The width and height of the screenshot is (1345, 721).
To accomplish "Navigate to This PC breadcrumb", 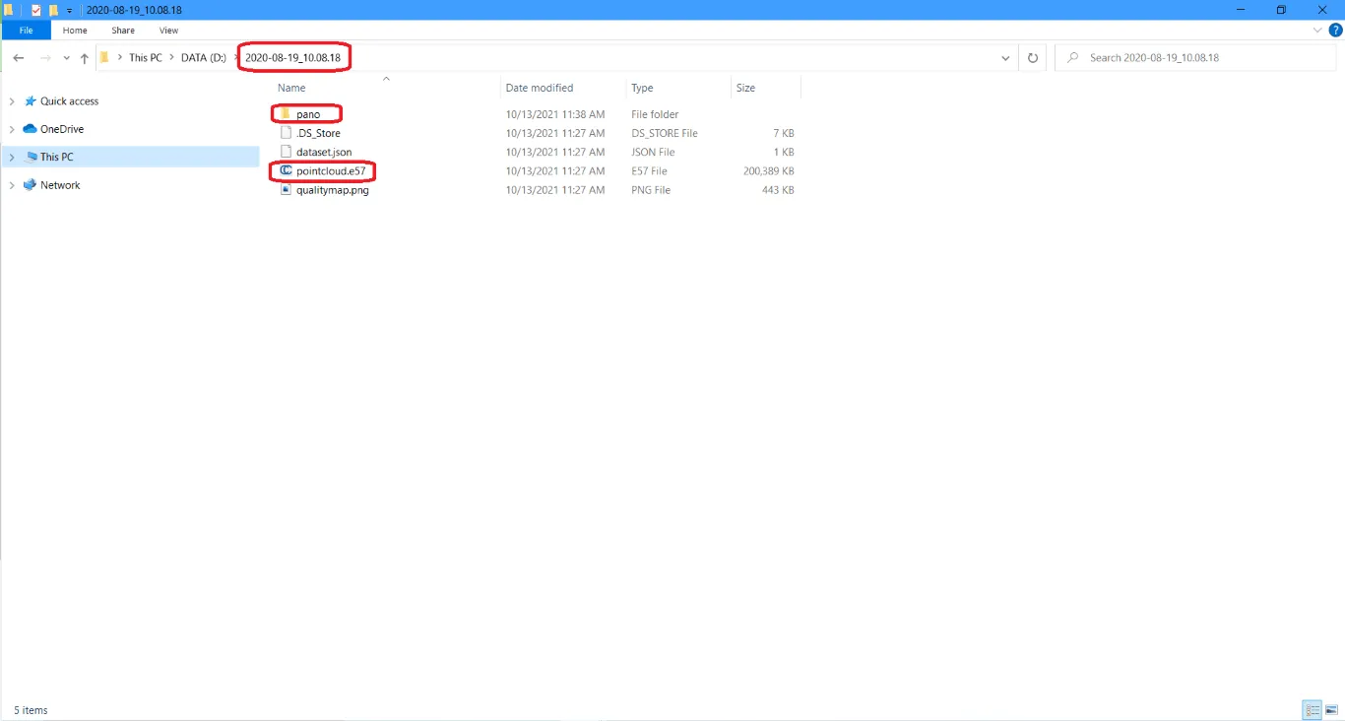I will pos(146,58).
